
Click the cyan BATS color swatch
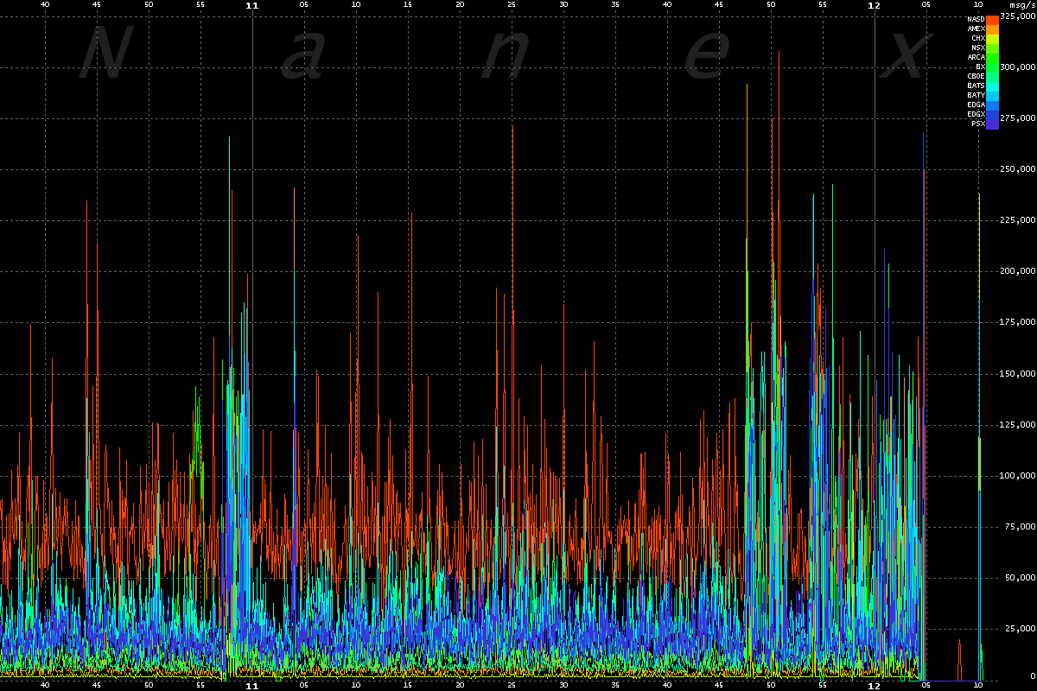(x=993, y=86)
